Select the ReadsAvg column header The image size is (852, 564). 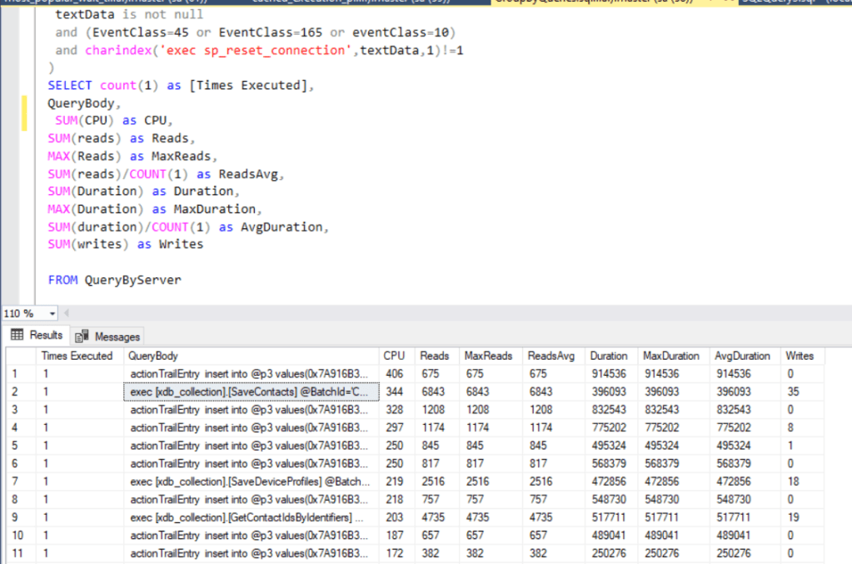551,356
